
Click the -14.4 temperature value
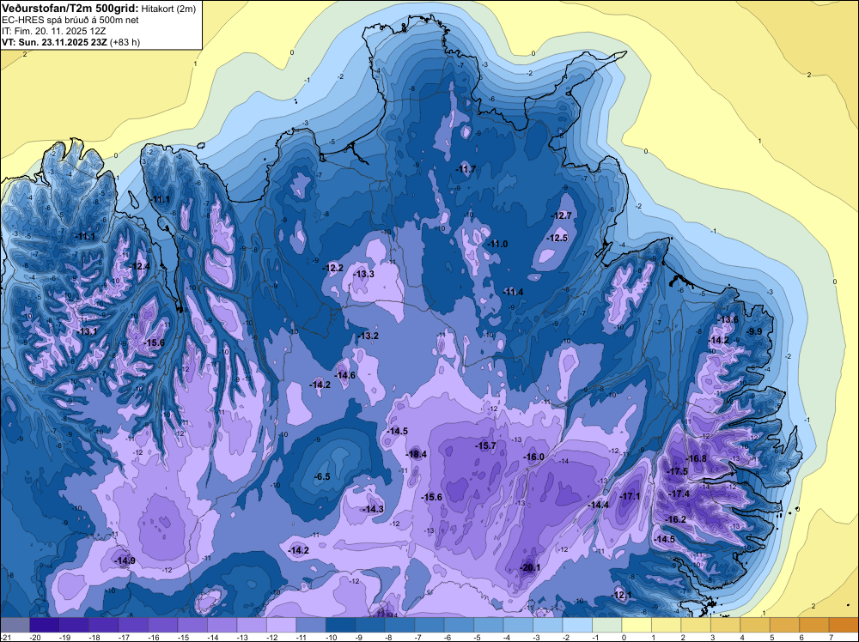pyautogui.click(x=599, y=505)
